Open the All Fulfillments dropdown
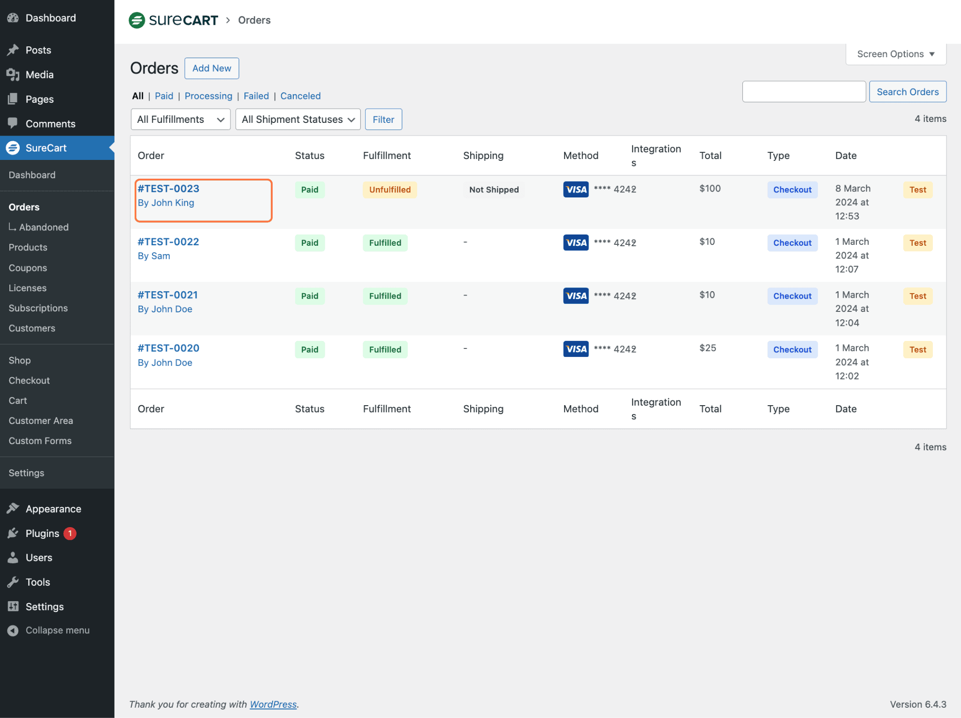 tap(180, 119)
